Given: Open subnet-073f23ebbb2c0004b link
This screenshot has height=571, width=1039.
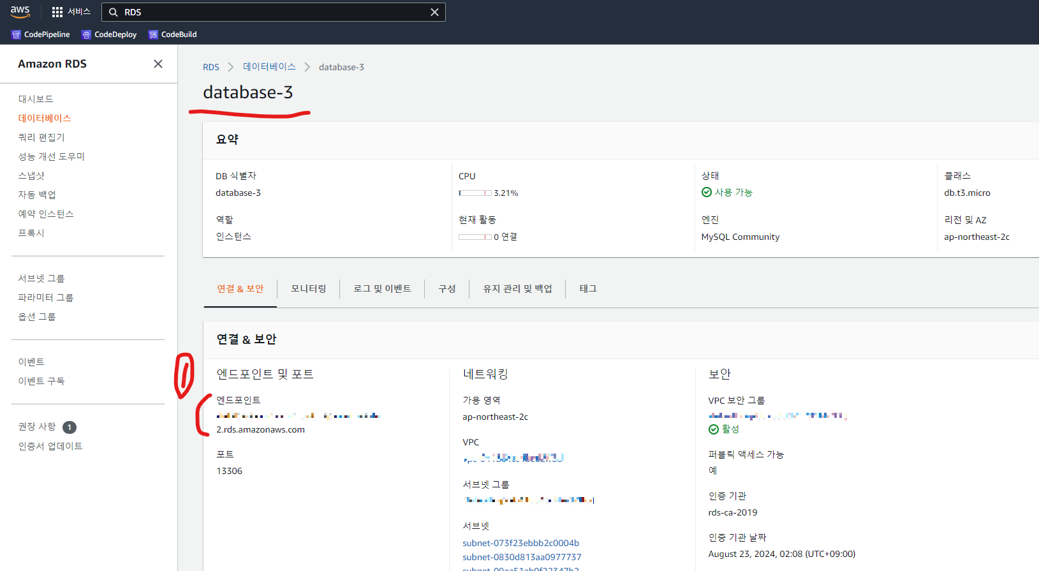Looking at the screenshot, I should click(x=521, y=543).
